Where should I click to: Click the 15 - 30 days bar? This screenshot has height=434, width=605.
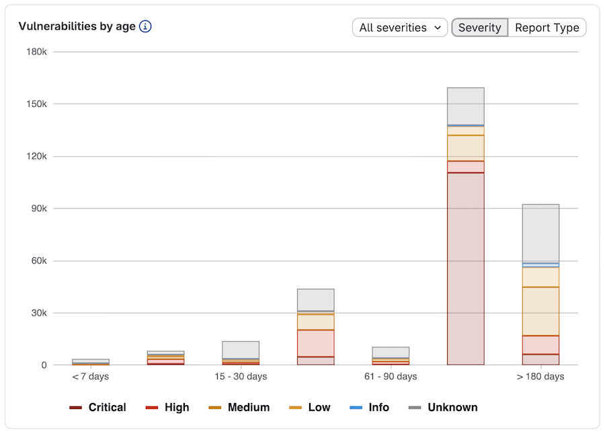239,353
